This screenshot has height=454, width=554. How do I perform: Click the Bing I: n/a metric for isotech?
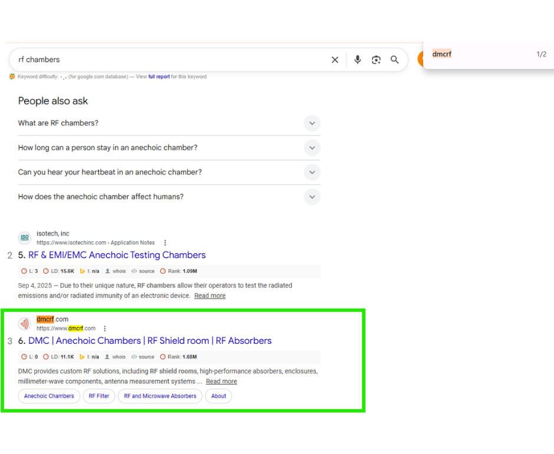pos(90,271)
